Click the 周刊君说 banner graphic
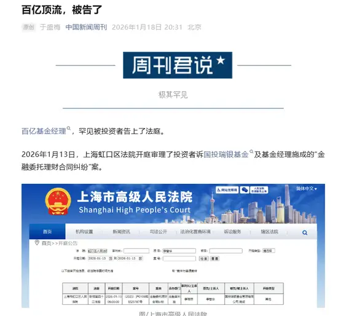This screenshot has height=316, width=338. click(x=178, y=65)
